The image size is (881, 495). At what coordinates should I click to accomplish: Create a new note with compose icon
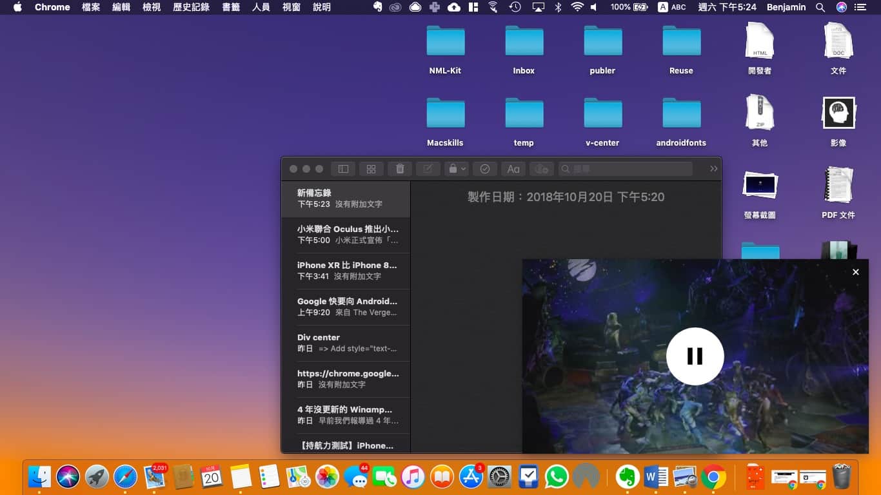pos(428,169)
